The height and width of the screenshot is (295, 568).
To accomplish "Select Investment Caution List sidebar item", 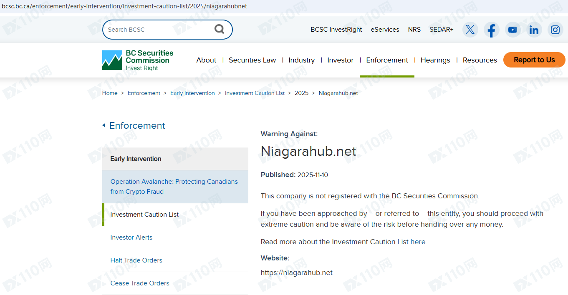I will pos(175,215).
